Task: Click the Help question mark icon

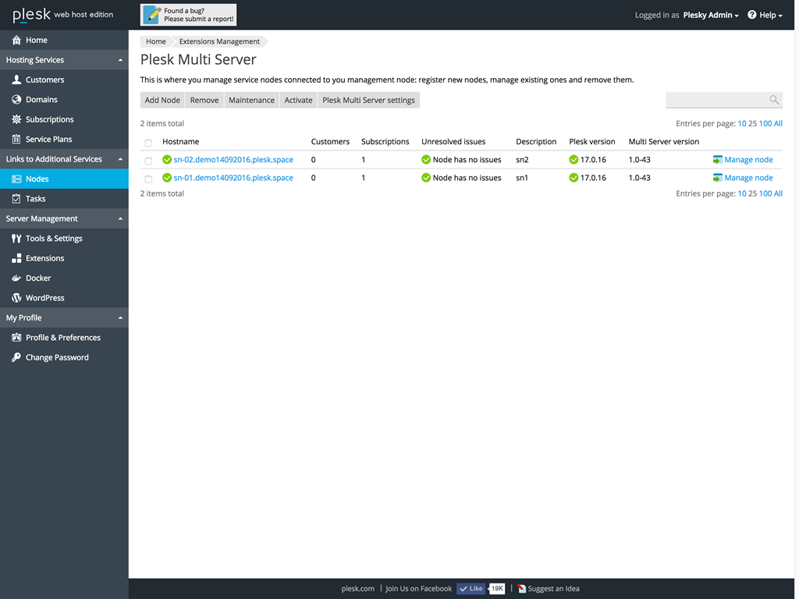Action: pyautogui.click(x=751, y=15)
